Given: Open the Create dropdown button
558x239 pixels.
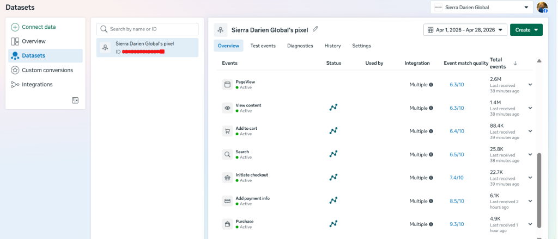Looking at the screenshot, I should click(526, 30).
